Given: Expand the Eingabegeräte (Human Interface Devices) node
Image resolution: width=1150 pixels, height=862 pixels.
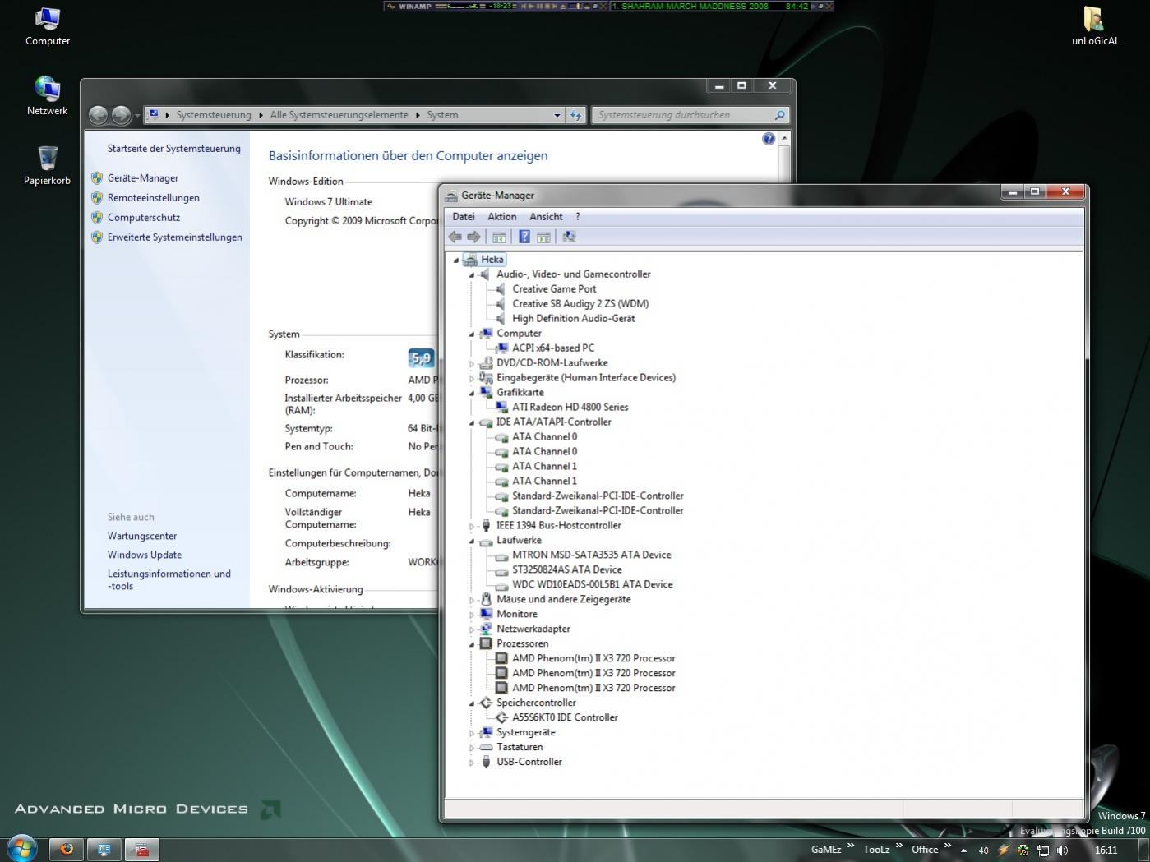Looking at the screenshot, I should pos(472,378).
